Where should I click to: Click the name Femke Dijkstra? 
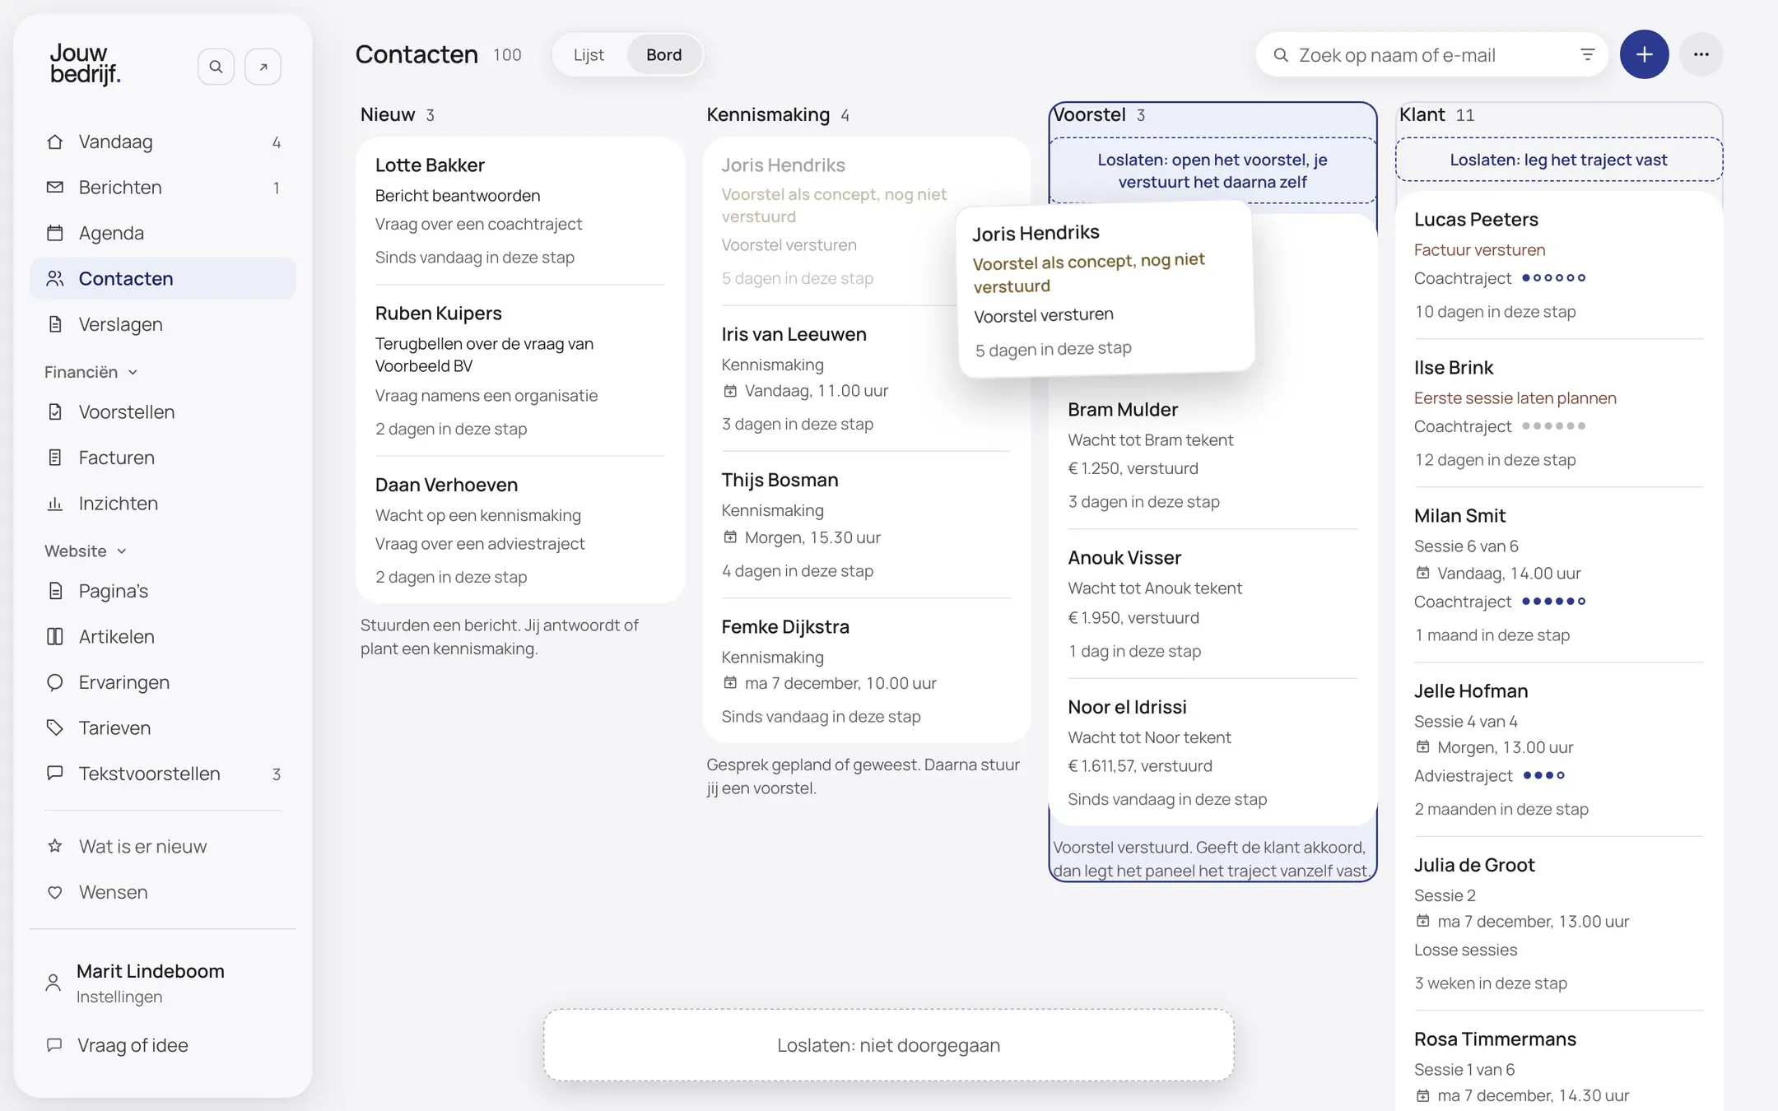(x=785, y=626)
